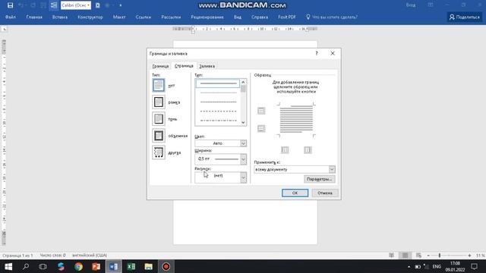Choose the 'другая' border setting icon

click(159, 152)
